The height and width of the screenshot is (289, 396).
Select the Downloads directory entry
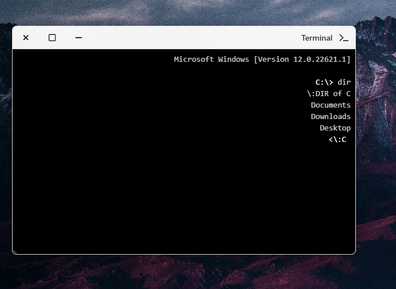(x=331, y=117)
